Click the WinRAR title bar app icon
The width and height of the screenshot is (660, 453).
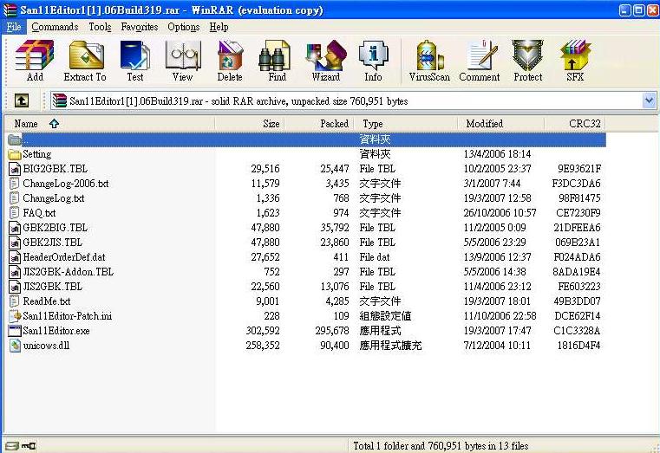(10, 10)
